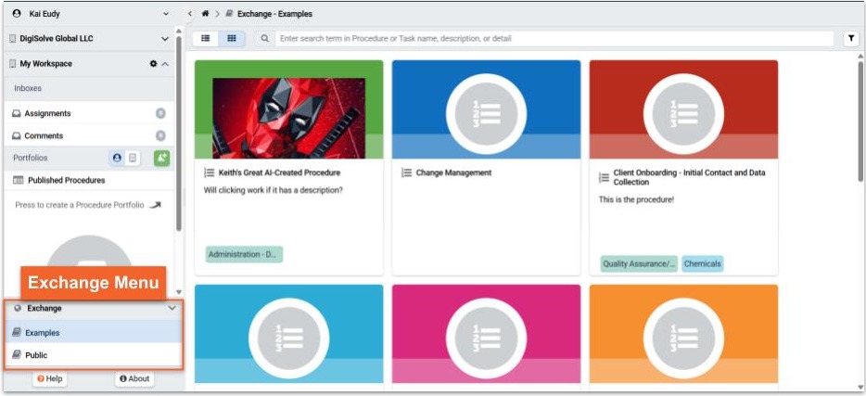Toggle personal portfolios view icon
The width and height of the screenshot is (866, 396).
[x=117, y=158]
